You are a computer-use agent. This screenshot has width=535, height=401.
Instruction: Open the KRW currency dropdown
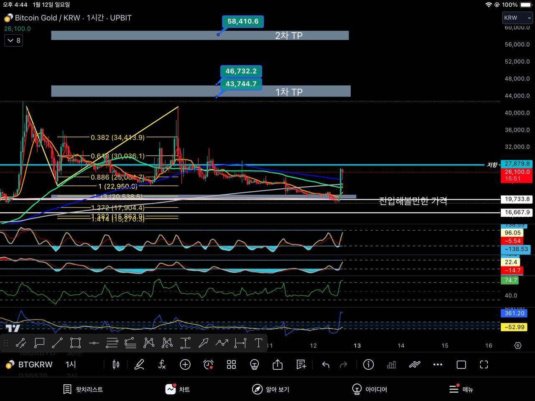point(517,18)
